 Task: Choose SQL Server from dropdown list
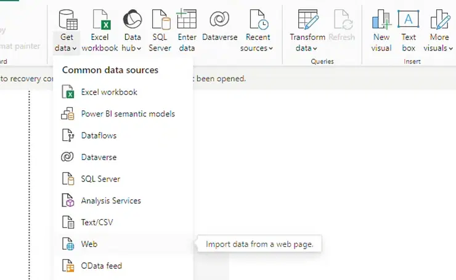[x=100, y=179]
